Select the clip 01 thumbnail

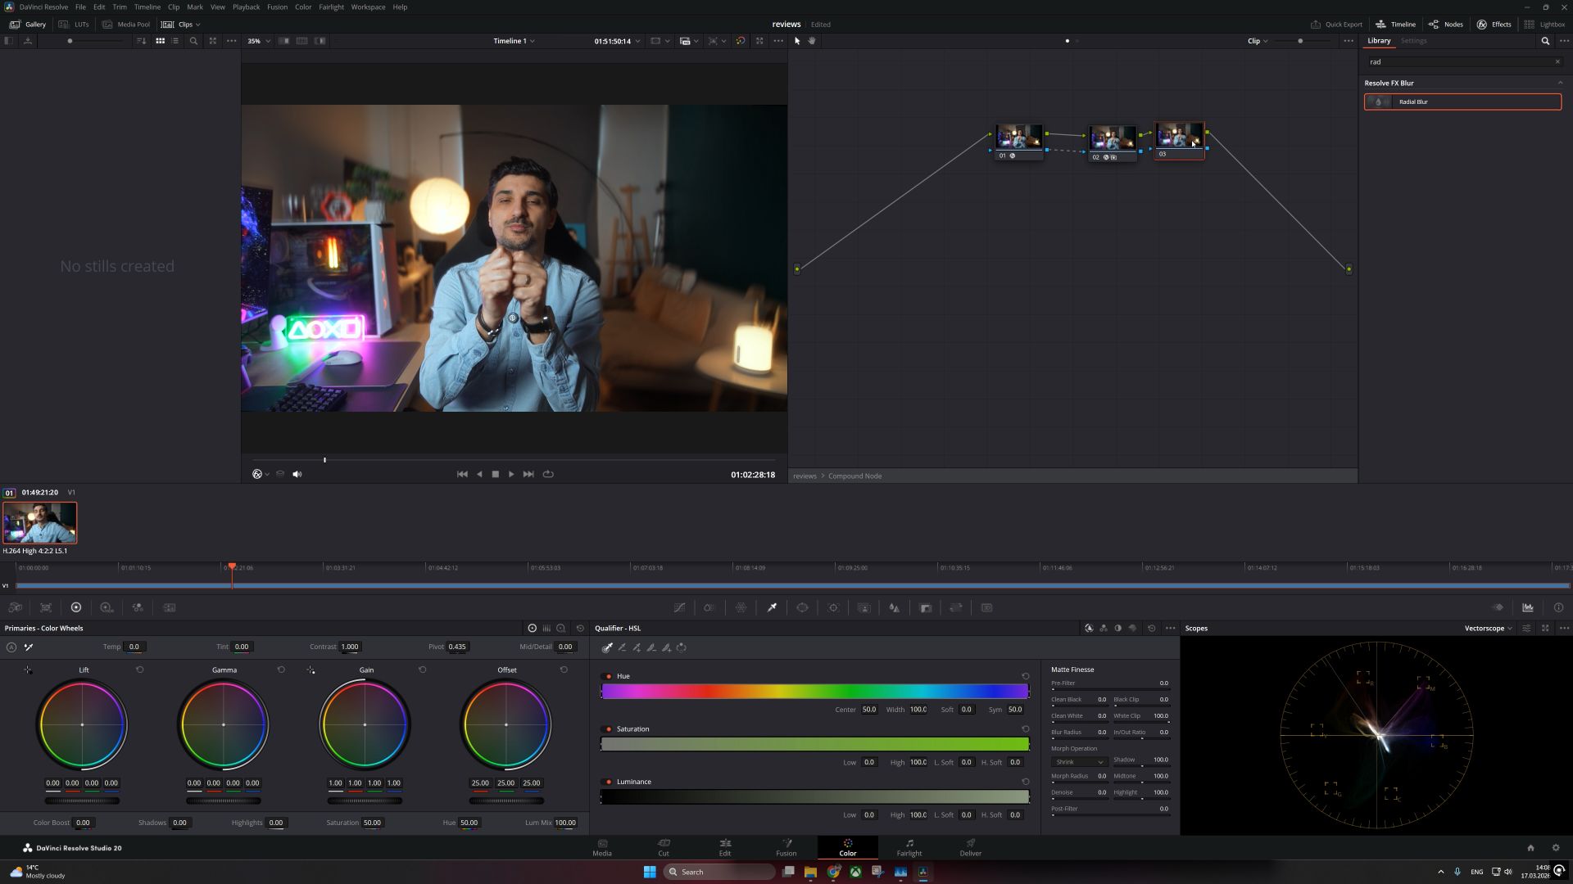click(x=40, y=523)
